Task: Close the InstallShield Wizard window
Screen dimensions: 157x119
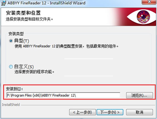Action: pos(149,2)
